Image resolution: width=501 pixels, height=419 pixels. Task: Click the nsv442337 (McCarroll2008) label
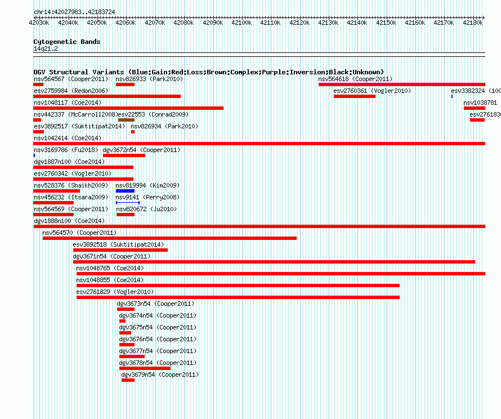click(x=76, y=114)
